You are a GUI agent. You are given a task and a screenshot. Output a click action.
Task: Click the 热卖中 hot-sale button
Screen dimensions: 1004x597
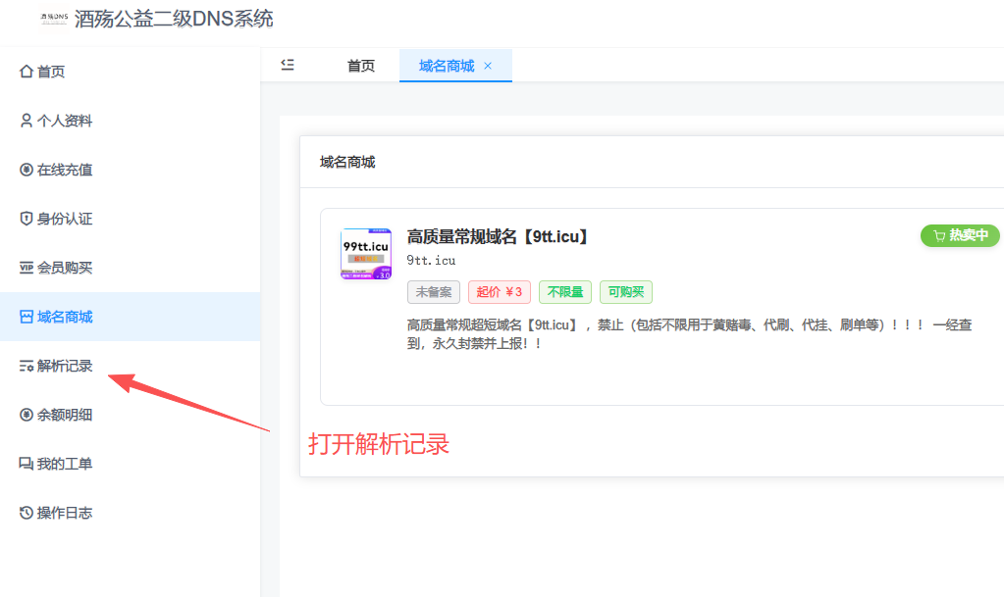coord(959,235)
